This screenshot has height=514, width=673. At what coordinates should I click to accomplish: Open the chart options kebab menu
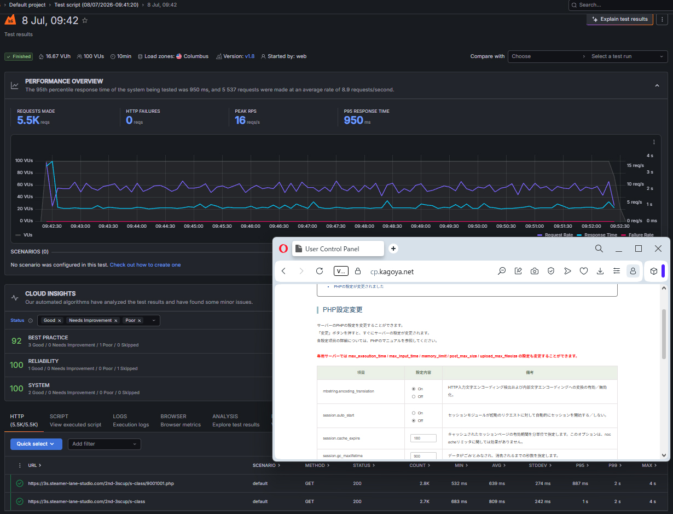[653, 141]
